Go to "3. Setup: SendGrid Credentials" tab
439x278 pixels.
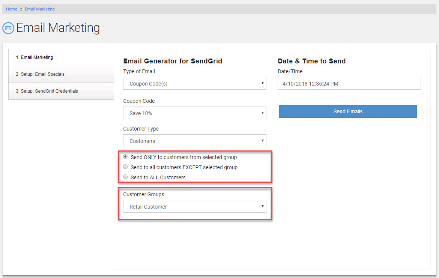tap(61, 91)
